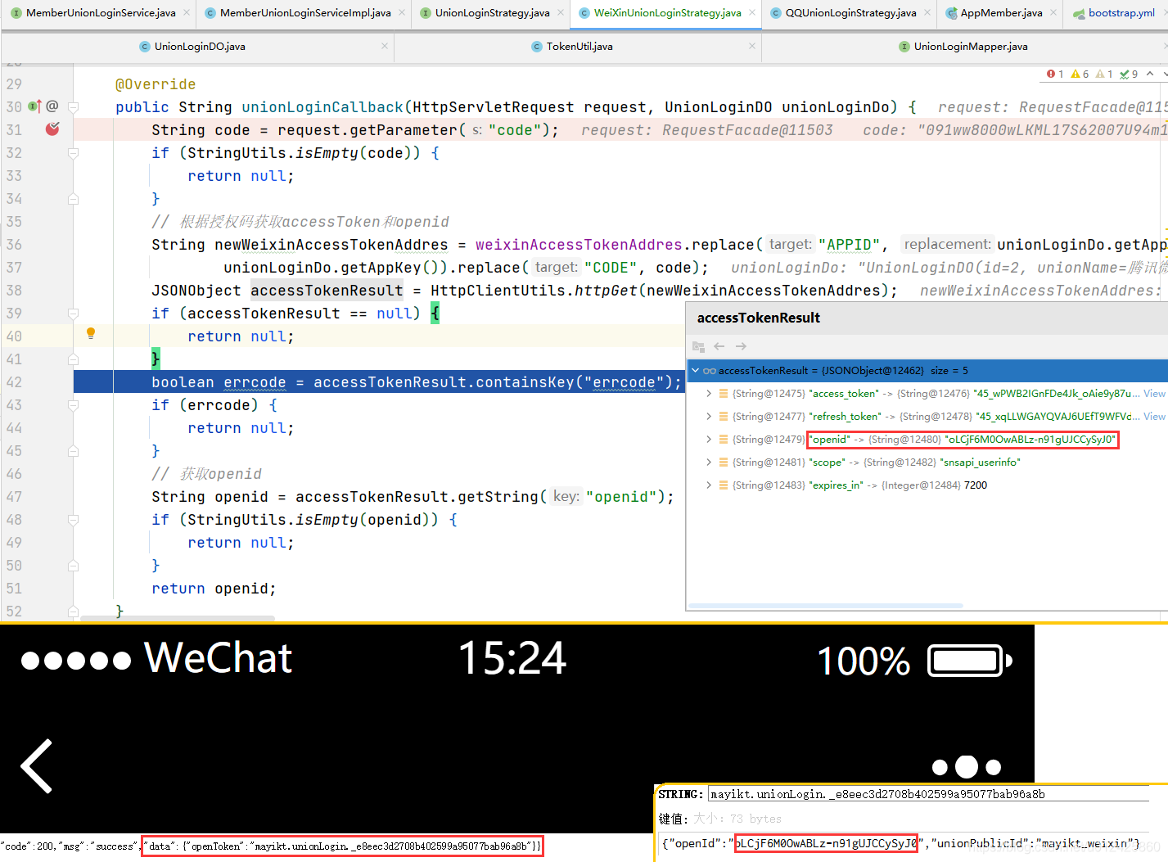Close the MemberUnionLoginService.java tab
Image resolution: width=1168 pixels, height=862 pixels.
187,12
